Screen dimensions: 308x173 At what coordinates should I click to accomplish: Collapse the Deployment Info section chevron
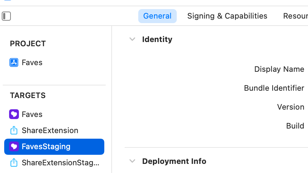(x=132, y=161)
